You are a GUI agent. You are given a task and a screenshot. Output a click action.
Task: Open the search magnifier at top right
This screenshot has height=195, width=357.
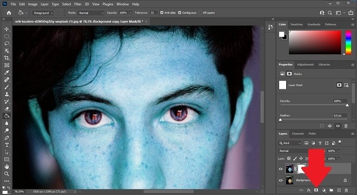(x=329, y=13)
